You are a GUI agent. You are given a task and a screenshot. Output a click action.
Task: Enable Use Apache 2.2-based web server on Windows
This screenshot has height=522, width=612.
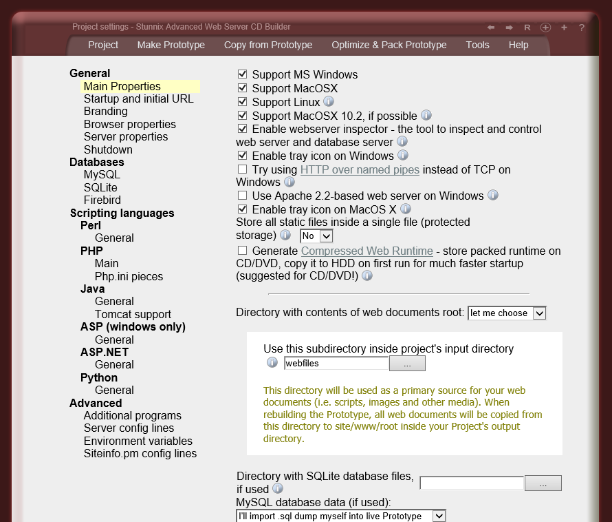[242, 195]
